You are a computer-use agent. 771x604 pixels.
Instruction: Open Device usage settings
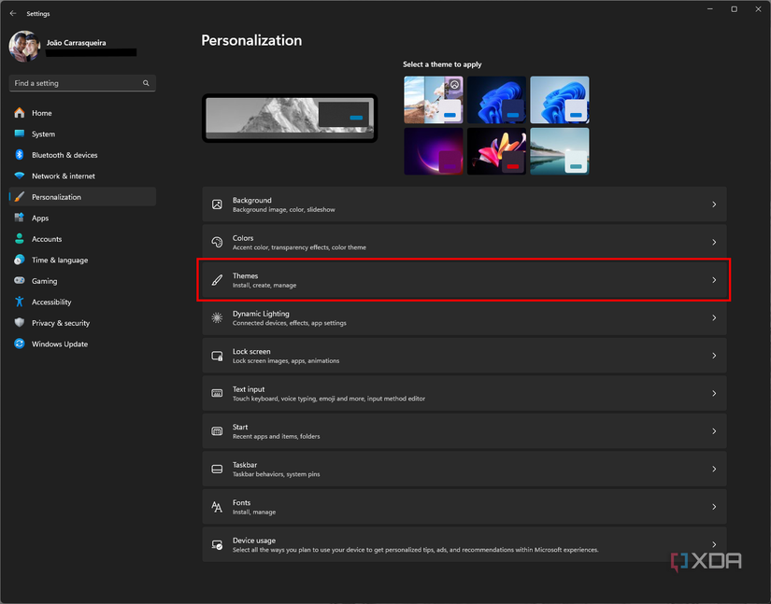tap(464, 544)
